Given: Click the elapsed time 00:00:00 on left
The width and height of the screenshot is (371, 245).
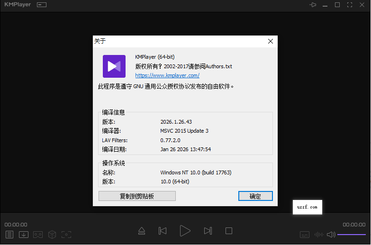Looking at the screenshot, I should coord(16,225).
